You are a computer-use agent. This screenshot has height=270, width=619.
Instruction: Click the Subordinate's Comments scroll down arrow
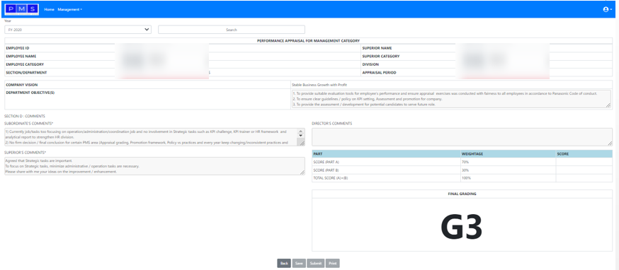(300, 136)
